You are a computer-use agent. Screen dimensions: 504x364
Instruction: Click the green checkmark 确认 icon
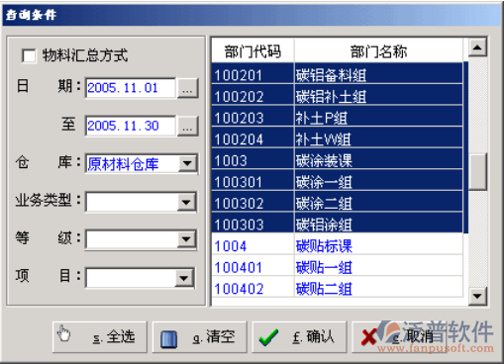click(x=268, y=338)
